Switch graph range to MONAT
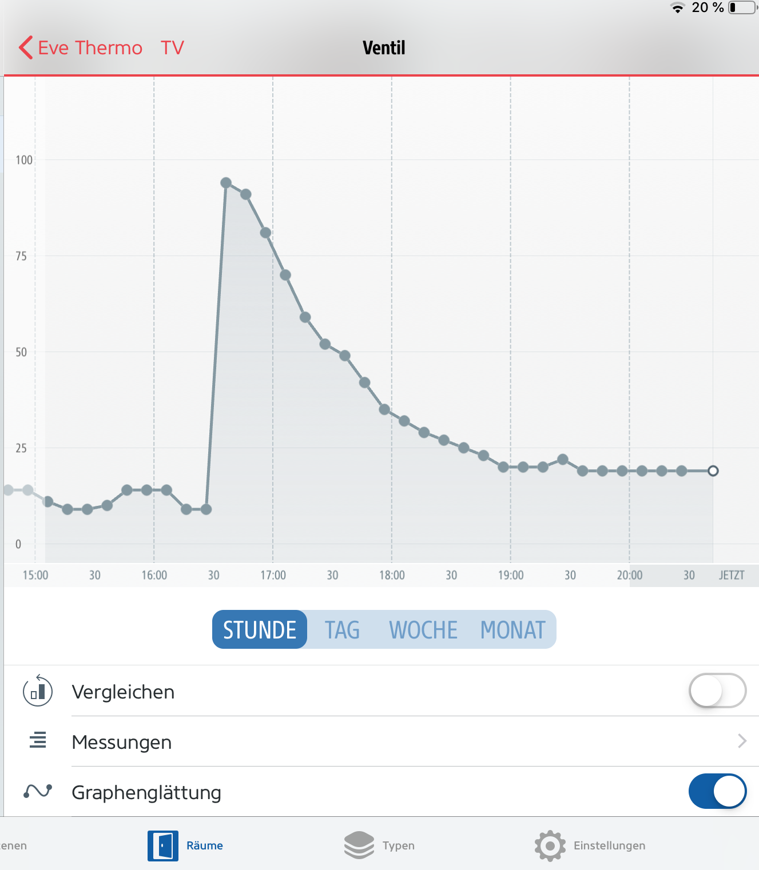Viewport: 759px width, 870px height. [513, 630]
